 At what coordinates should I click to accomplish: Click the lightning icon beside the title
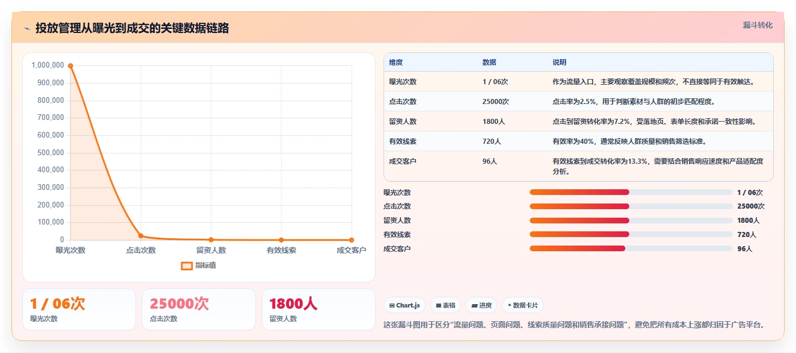[x=27, y=28]
